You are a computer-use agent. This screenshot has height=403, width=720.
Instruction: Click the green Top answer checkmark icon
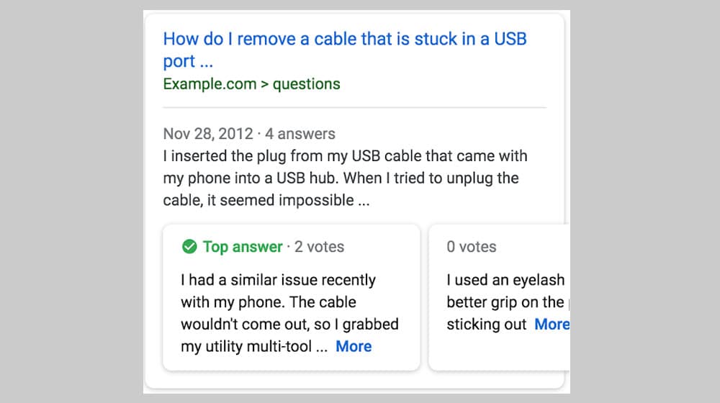point(189,247)
